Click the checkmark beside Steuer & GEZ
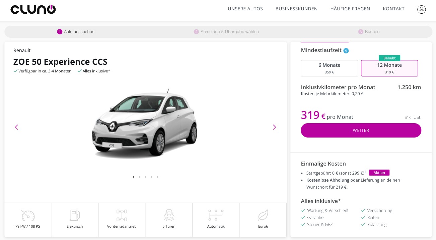 click(x=303, y=225)
